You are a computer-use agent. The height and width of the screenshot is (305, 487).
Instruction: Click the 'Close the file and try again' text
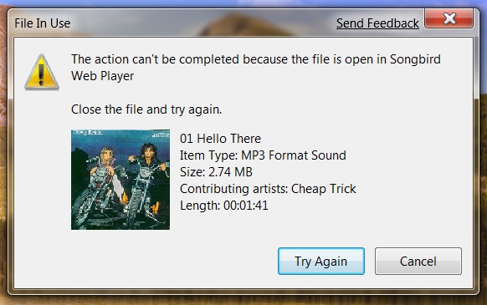coord(146,109)
